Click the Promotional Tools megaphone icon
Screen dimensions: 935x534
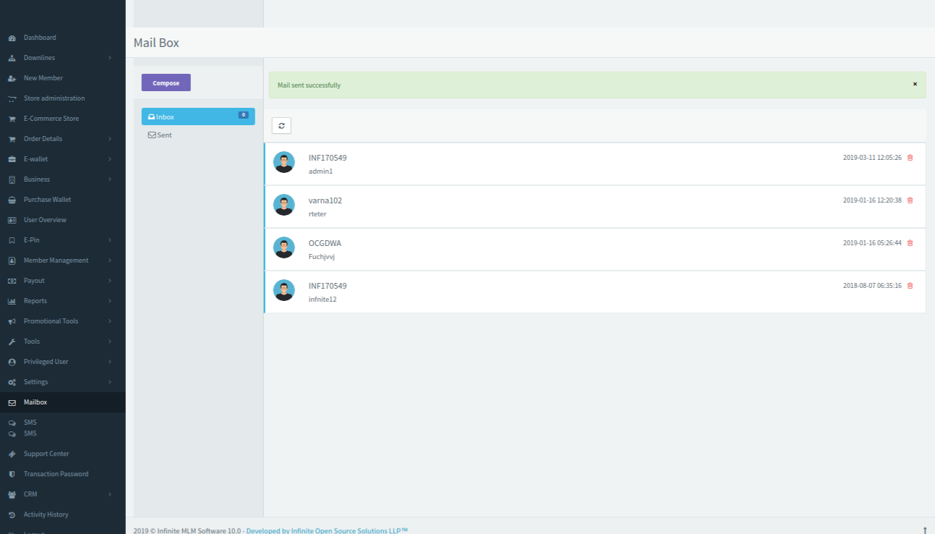[12, 321]
